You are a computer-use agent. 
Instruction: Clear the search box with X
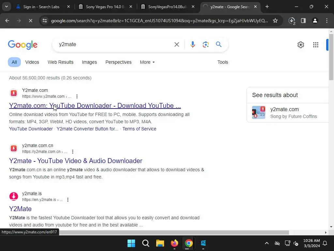pyautogui.click(x=176, y=44)
